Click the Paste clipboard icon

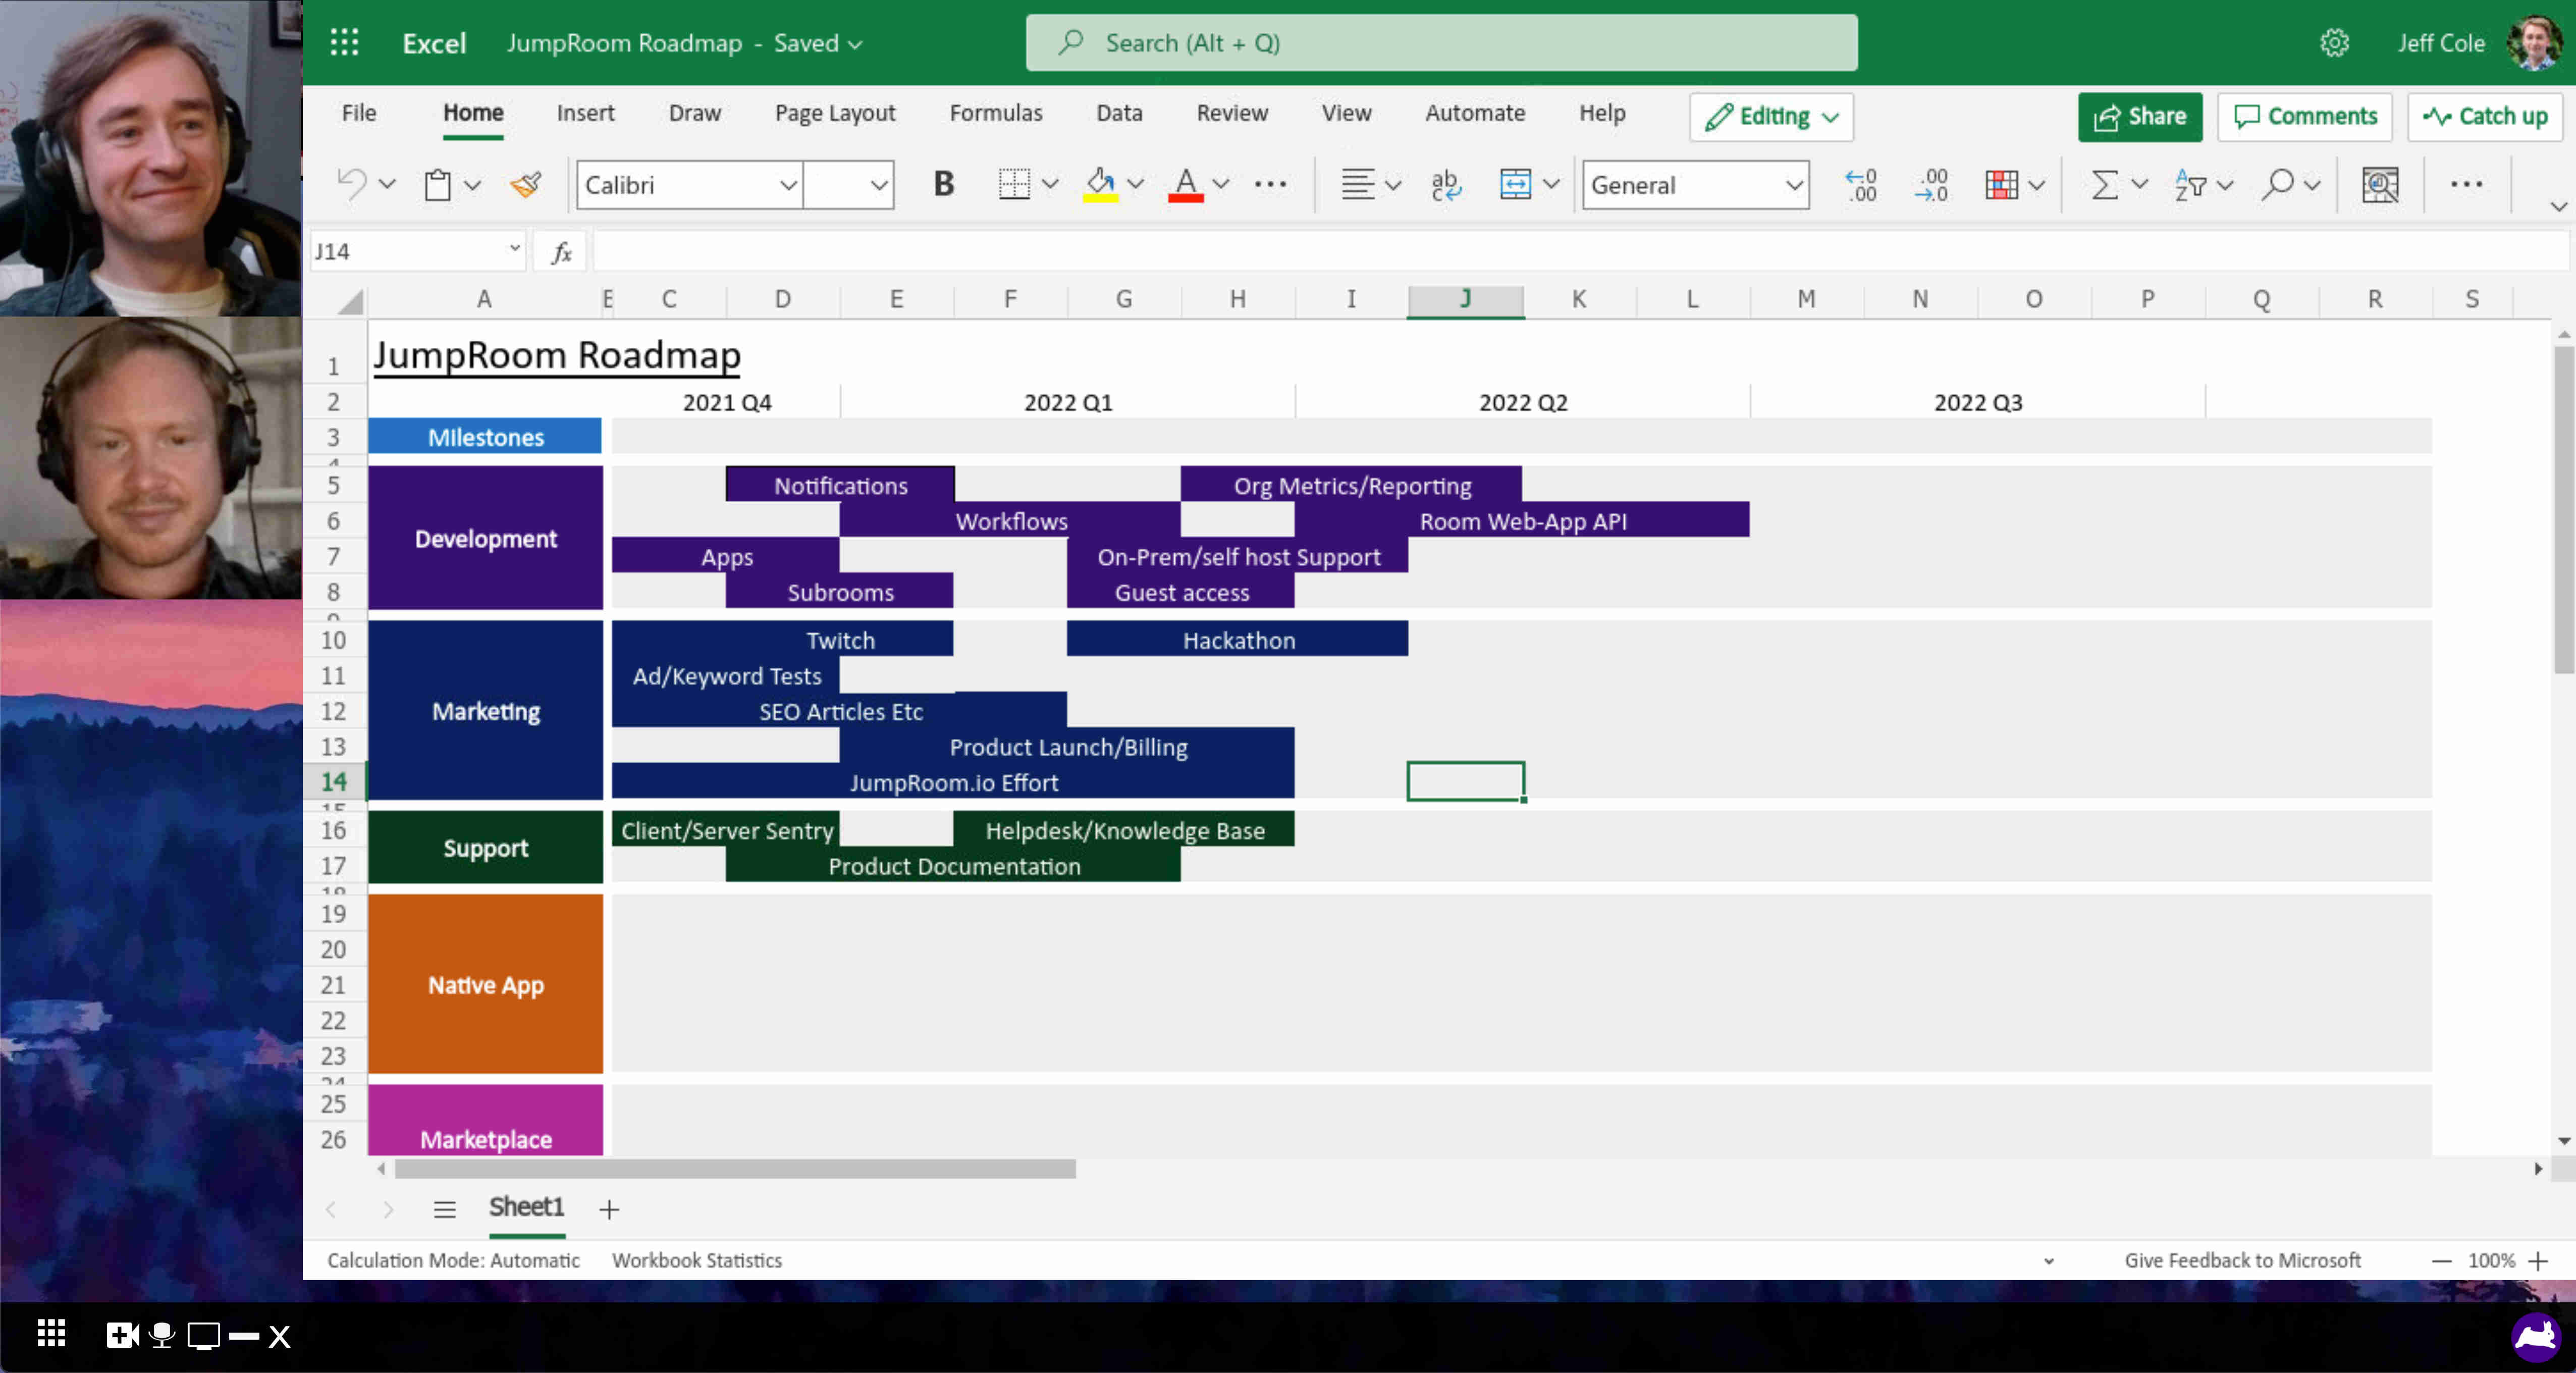point(438,185)
